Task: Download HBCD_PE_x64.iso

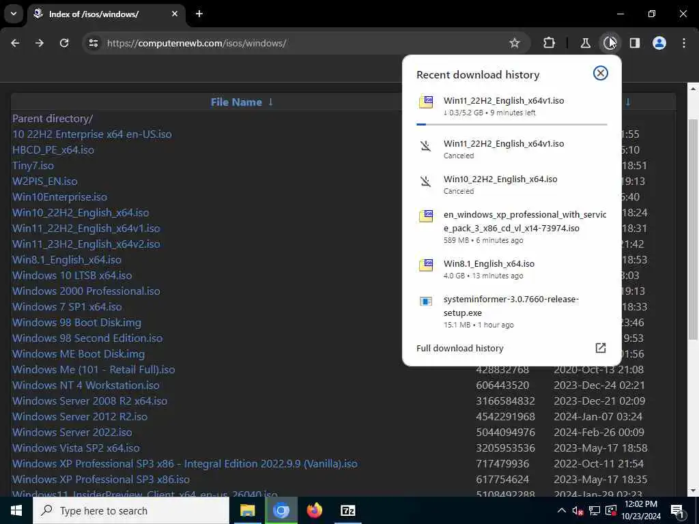Action: [53, 149]
